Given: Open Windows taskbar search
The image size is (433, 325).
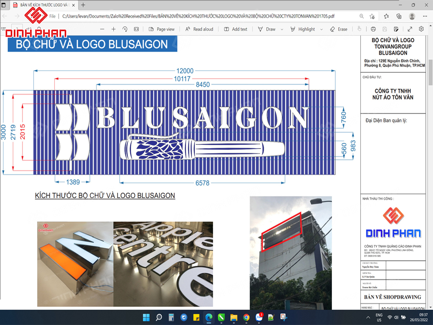Looking at the screenshot, I should point(159,317).
